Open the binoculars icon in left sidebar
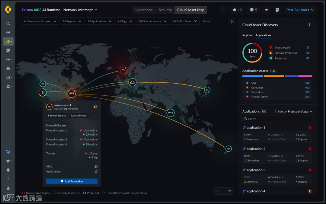The height and width of the screenshot is (204, 326). pyautogui.click(x=8, y=69)
